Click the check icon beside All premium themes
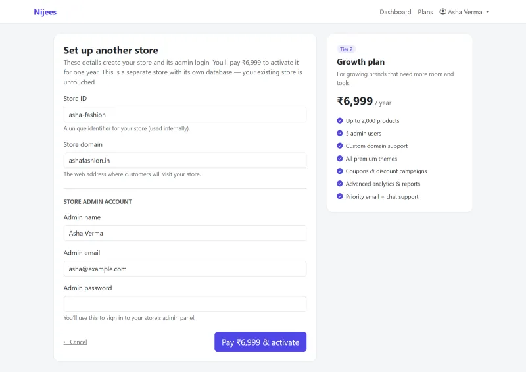This screenshot has height=372, width=526. (340, 159)
